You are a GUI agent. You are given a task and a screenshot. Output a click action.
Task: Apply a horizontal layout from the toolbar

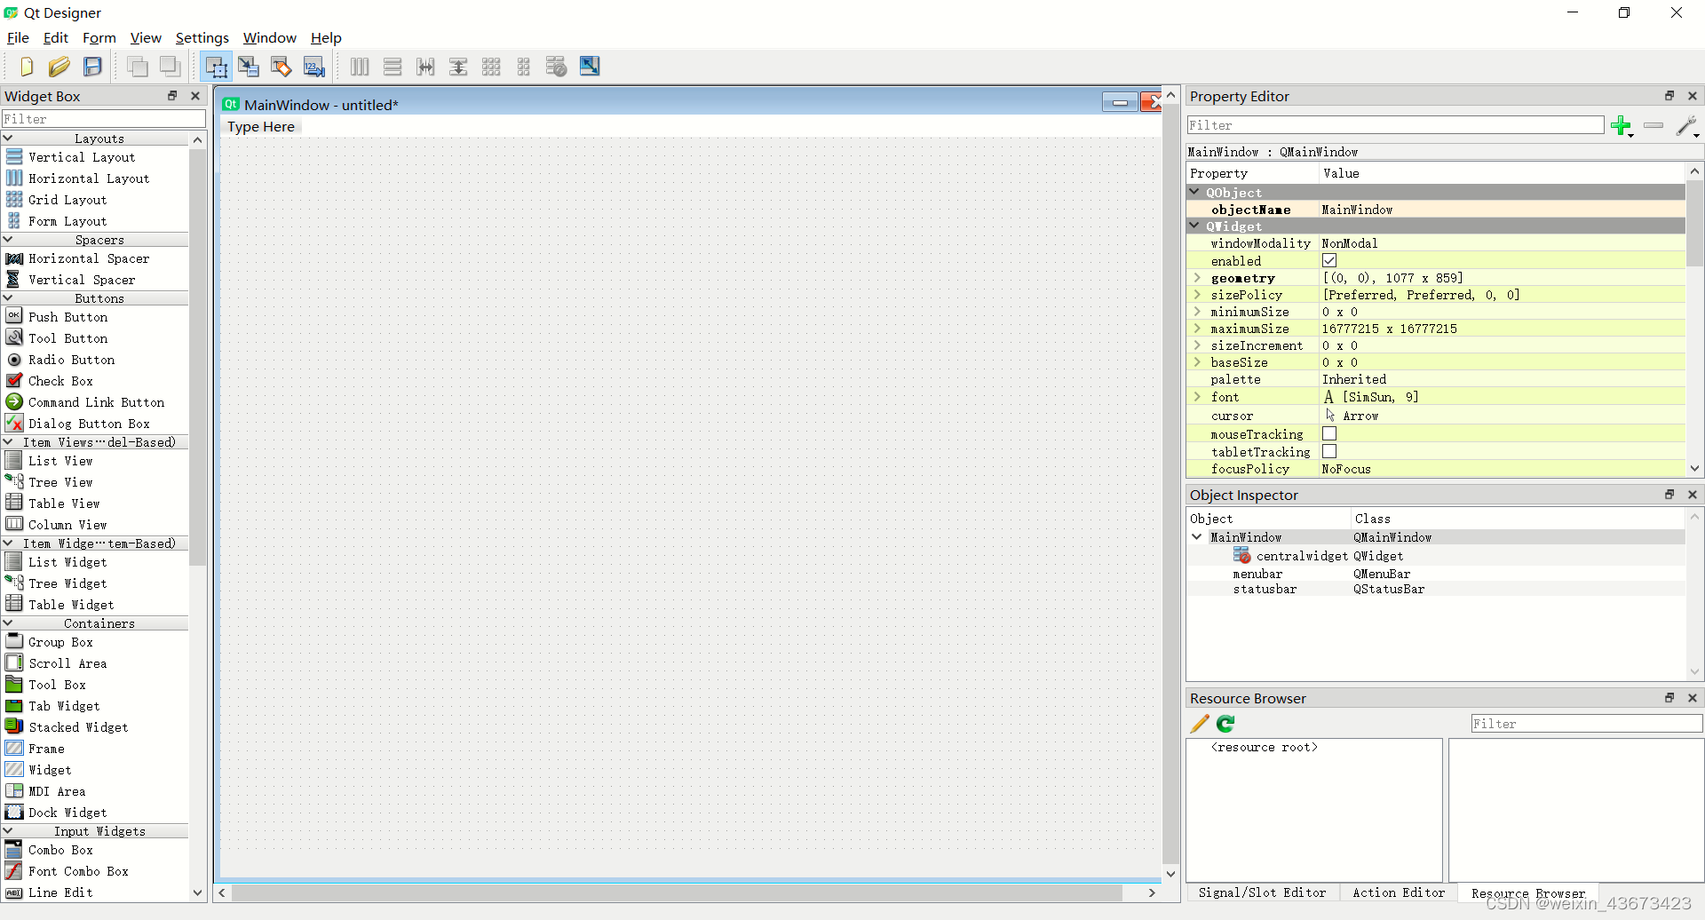359,66
